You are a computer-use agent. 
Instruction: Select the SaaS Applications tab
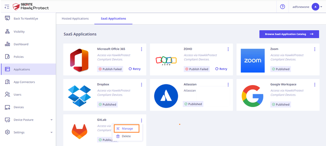coord(113,19)
